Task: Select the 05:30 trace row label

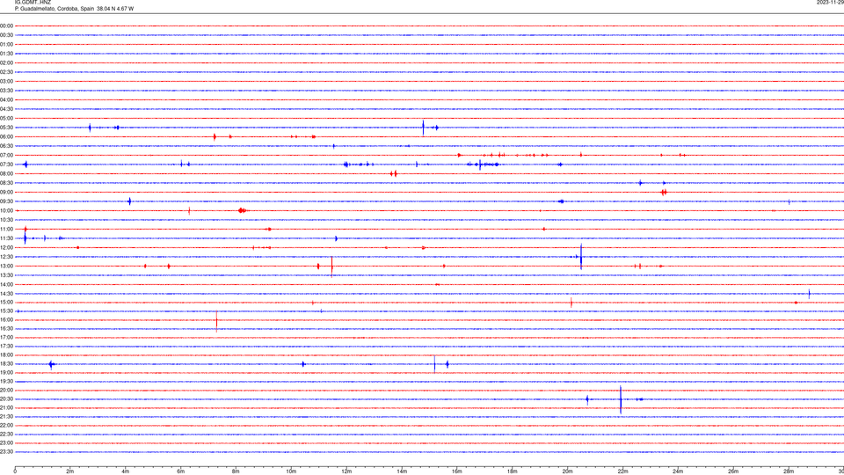Action: coord(6,128)
